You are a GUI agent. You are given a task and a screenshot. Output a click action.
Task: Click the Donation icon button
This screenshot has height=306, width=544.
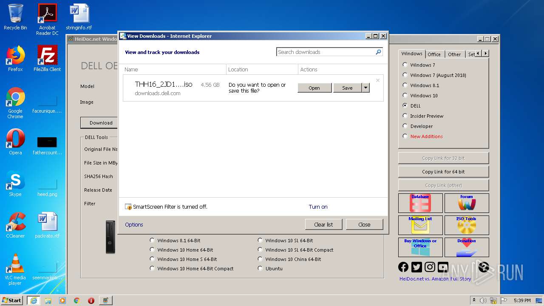point(467,247)
